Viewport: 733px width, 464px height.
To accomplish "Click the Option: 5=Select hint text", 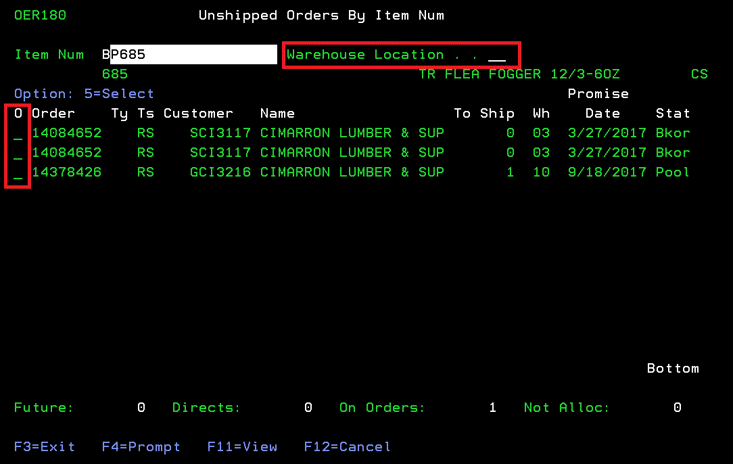I will click(84, 94).
